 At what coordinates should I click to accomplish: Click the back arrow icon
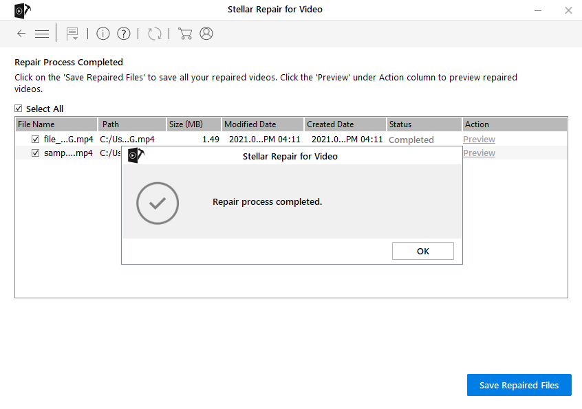[x=21, y=34]
